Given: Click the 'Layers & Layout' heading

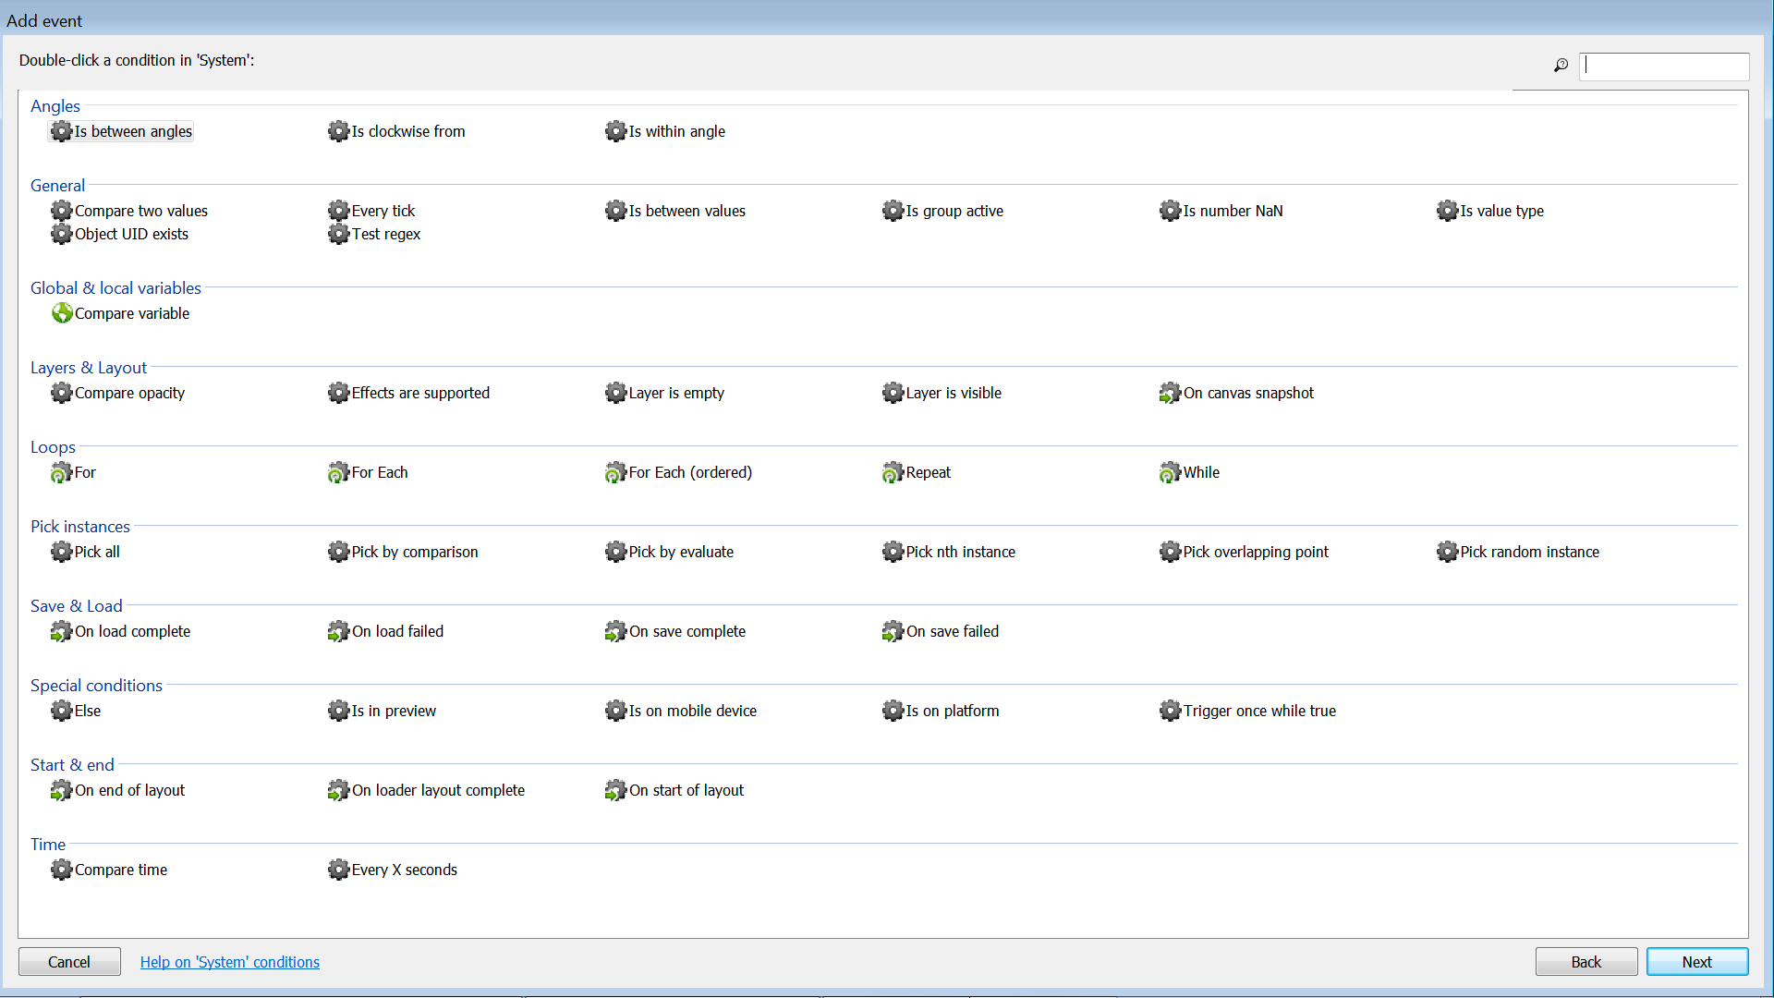Looking at the screenshot, I should click(x=89, y=368).
